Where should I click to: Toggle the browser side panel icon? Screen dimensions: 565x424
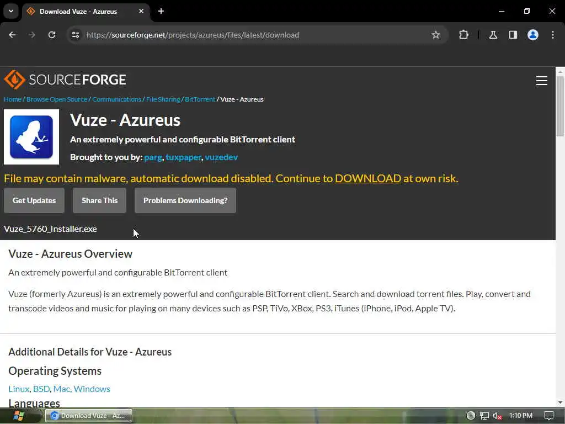(x=513, y=35)
